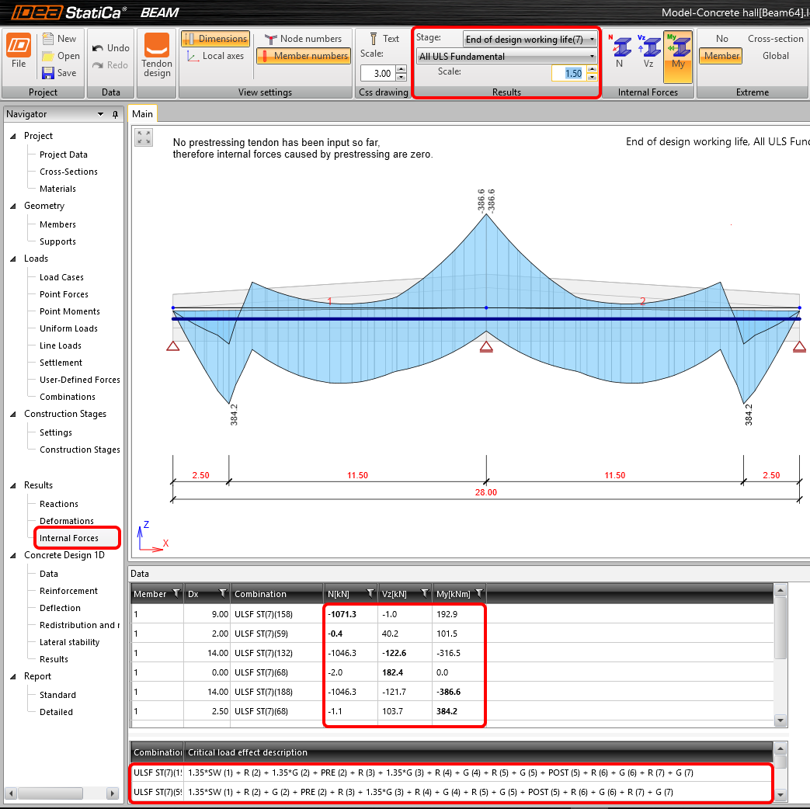Collapse the Geometry tree node
Screen dimensions: 810x809
13,206
